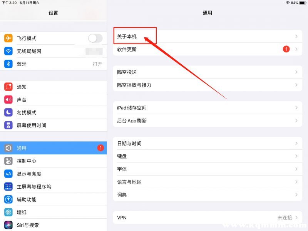
Task: Select 声音 in the settings sidebar
Action: pyautogui.click(x=54, y=100)
